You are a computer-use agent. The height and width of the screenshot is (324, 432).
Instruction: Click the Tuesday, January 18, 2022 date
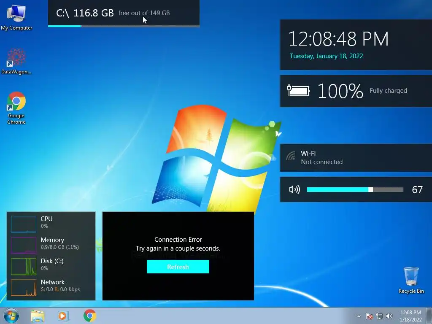[326, 56]
